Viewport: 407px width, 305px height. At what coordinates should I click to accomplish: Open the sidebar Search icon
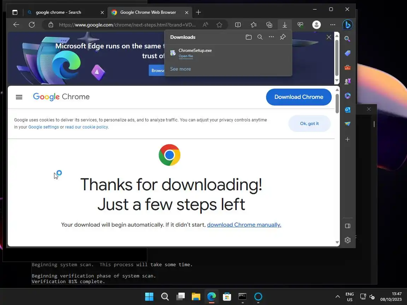click(347, 39)
